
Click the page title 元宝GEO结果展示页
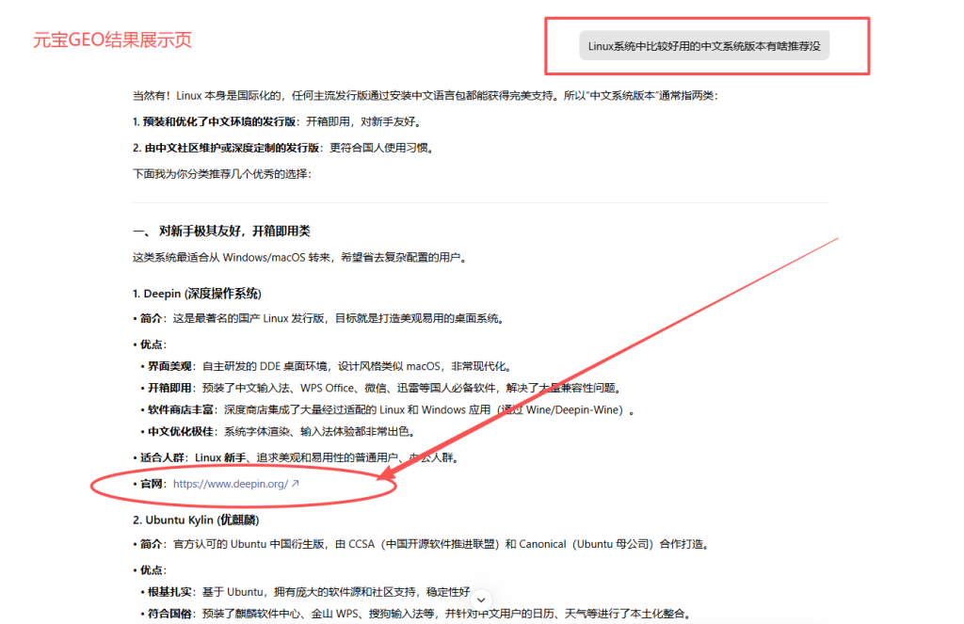113,40
